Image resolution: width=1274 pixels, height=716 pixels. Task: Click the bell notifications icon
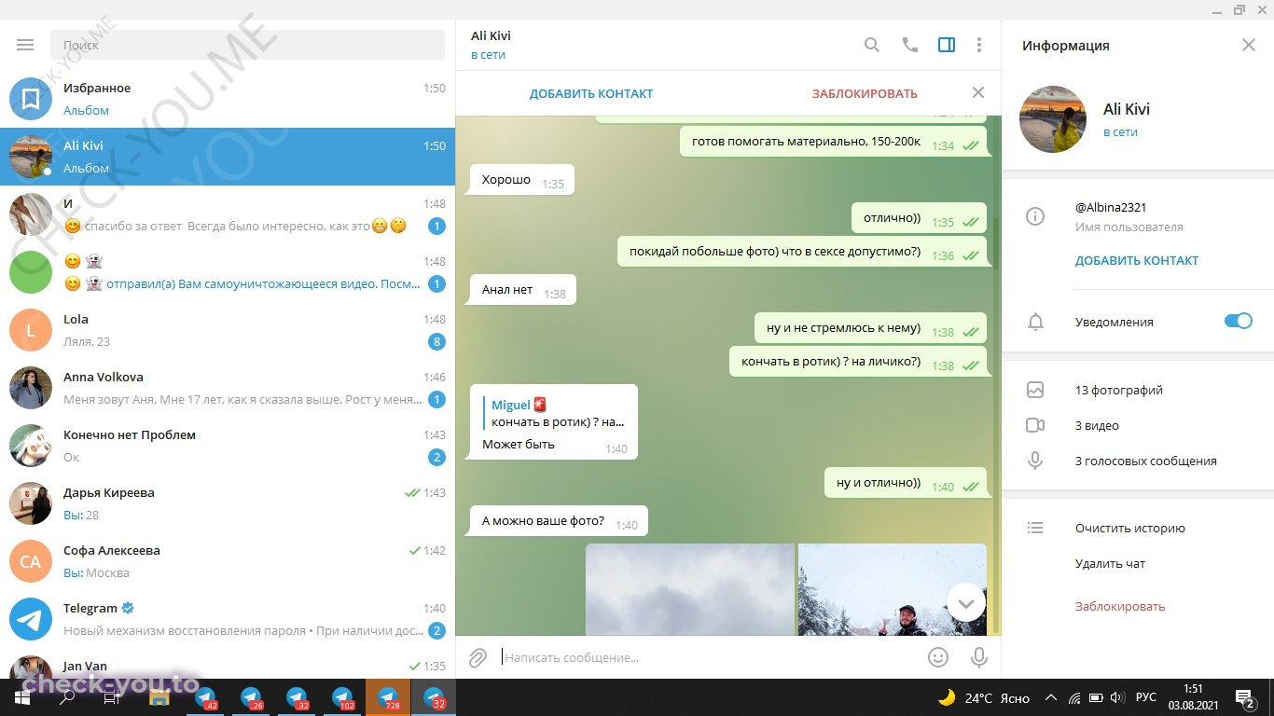[x=1035, y=322]
